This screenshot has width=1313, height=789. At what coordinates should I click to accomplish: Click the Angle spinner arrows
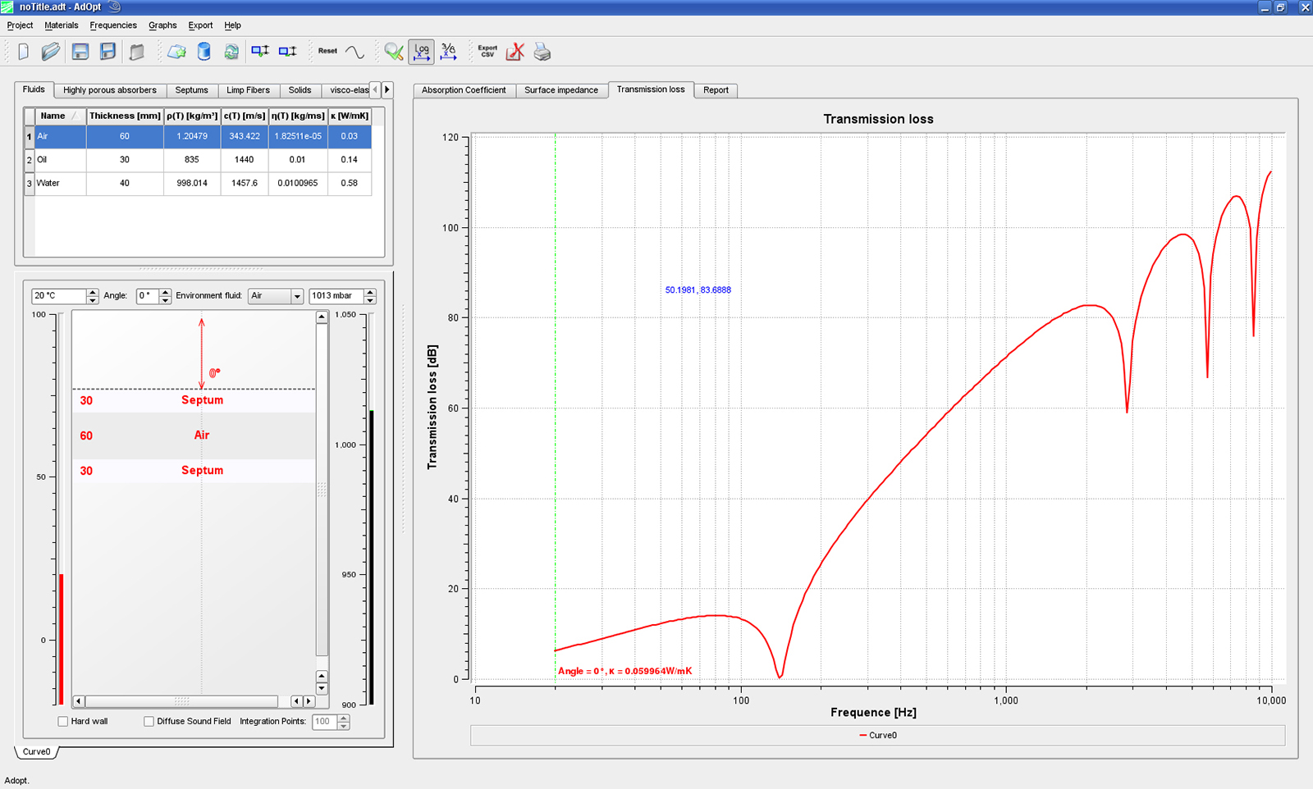pyautogui.click(x=166, y=295)
